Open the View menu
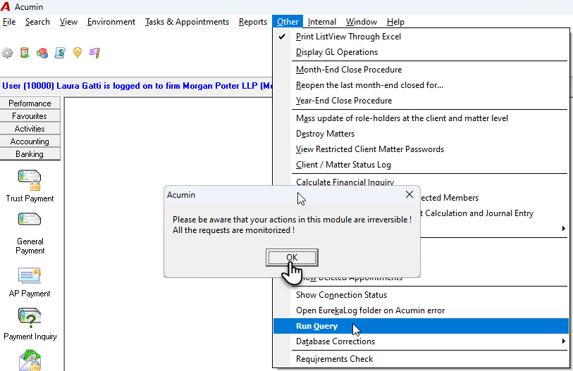 coord(68,22)
